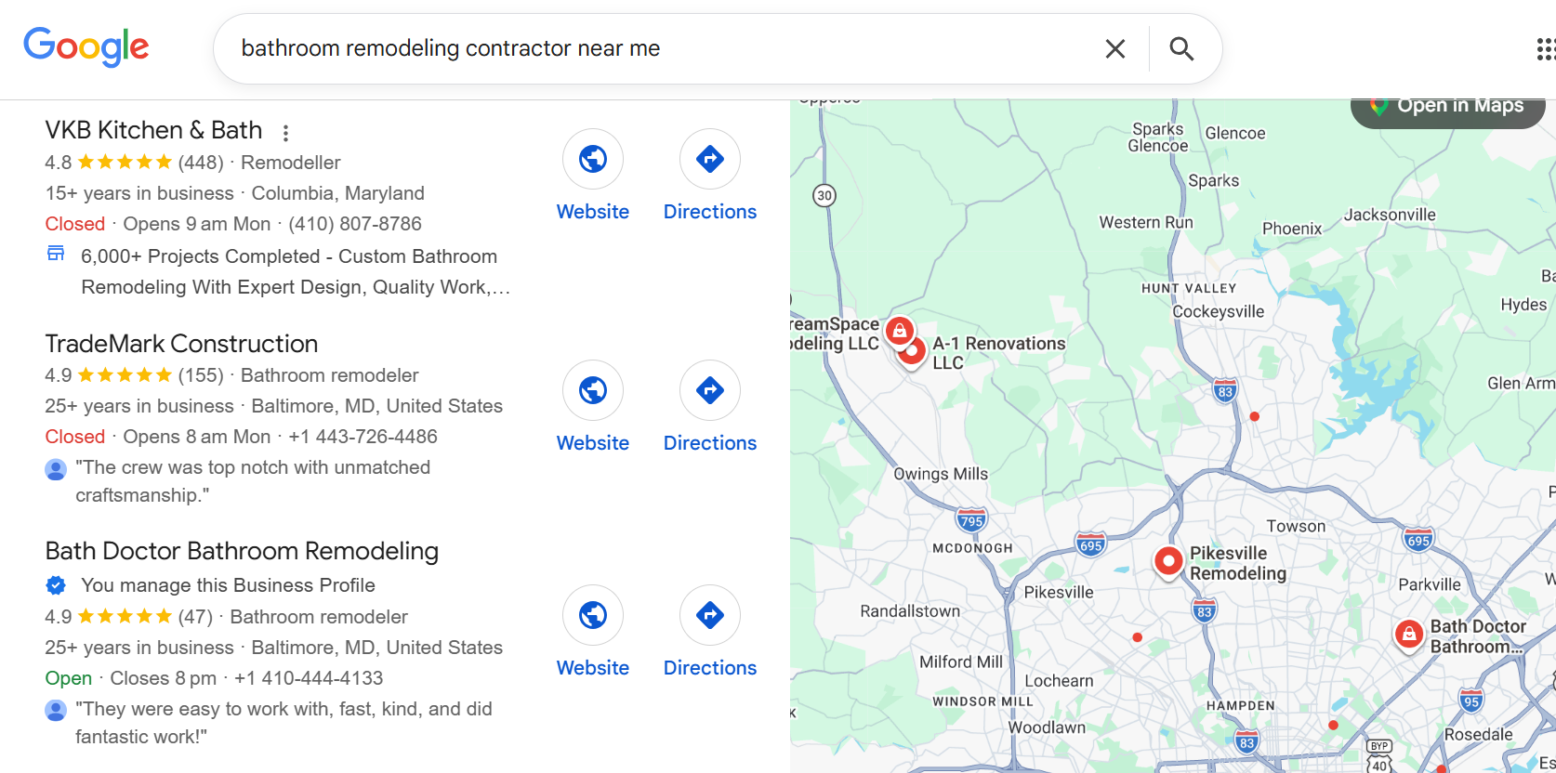Click the magnifying glass search icon
Image resolution: width=1556 pixels, height=773 pixels.
point(1181,48)
